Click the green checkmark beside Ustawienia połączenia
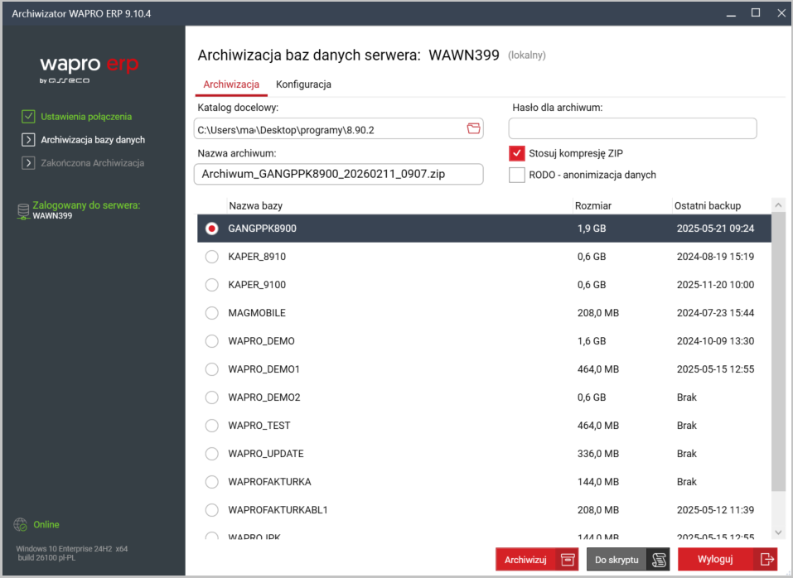Image resolution: width=793 pixels, height=578 pixels. [28, 117]
